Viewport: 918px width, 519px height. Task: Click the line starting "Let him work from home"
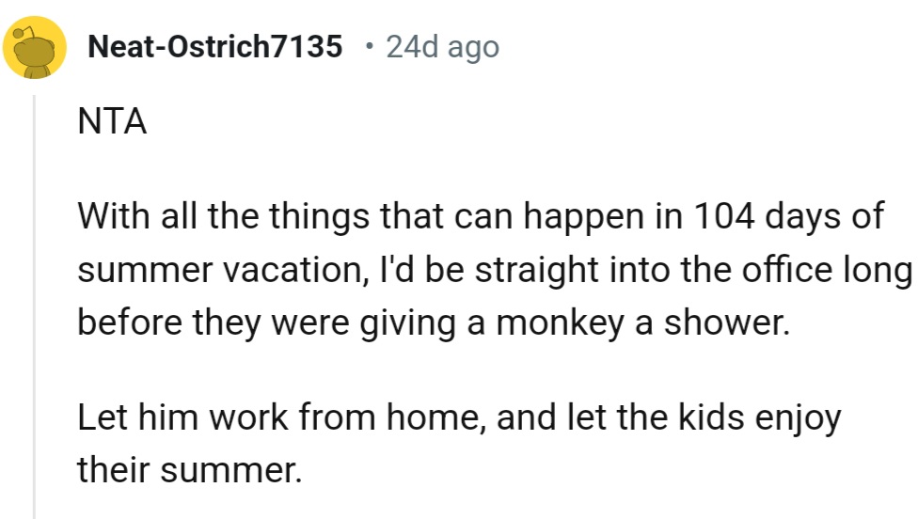[x=458, y=417]
